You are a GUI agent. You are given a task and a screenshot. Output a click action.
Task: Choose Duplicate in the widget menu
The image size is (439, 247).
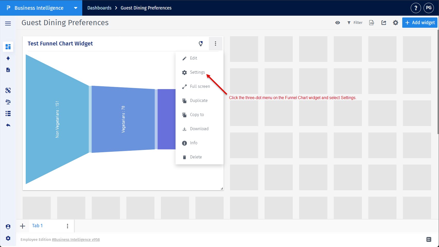198,101
